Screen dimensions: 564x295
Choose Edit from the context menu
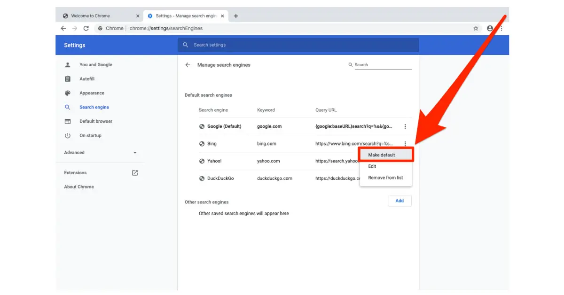tap(372, 166)
